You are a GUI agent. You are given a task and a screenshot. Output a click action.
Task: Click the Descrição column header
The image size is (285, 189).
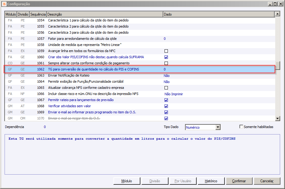tap(105, 14)
